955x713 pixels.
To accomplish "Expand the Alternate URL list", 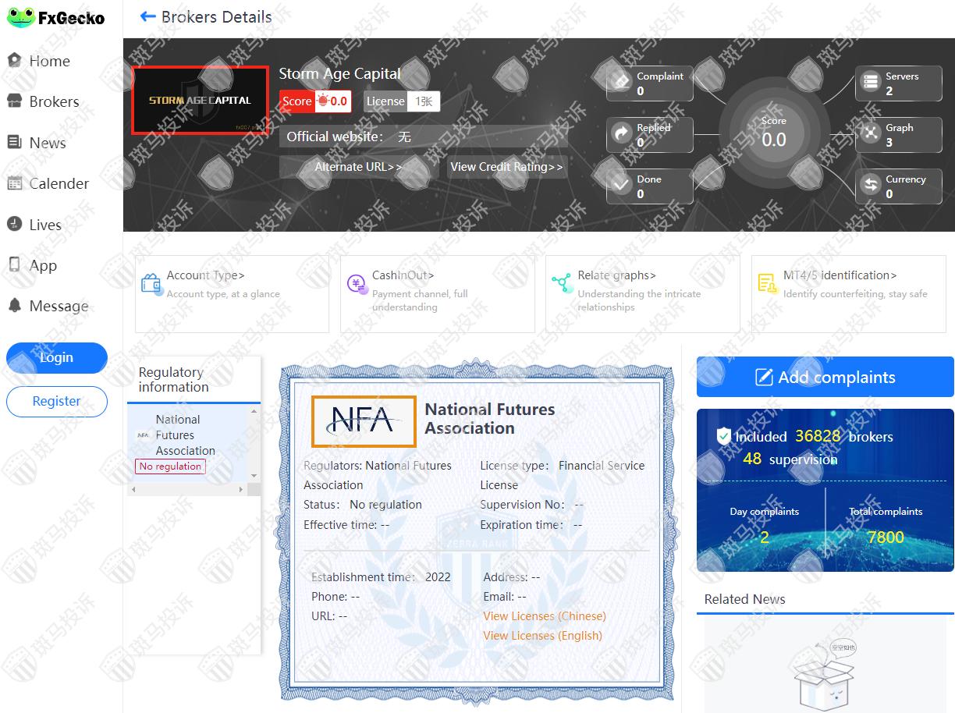I will (x=358, y=167).
